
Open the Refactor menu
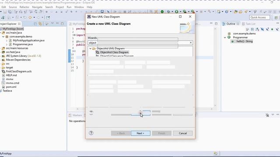24,7
